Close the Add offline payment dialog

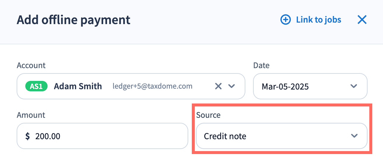(x=362, y=20)
